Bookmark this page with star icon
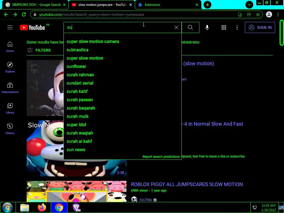This screenshot has width=284, height=213. click(x=258, y=14)
